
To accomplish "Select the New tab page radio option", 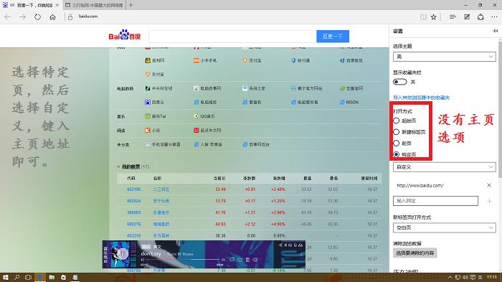I will click(397, 132).
